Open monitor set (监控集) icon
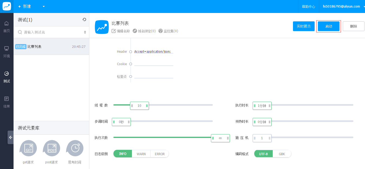 click(161, 31)
